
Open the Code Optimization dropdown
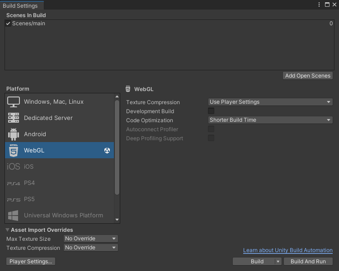[x=270, y=120]
